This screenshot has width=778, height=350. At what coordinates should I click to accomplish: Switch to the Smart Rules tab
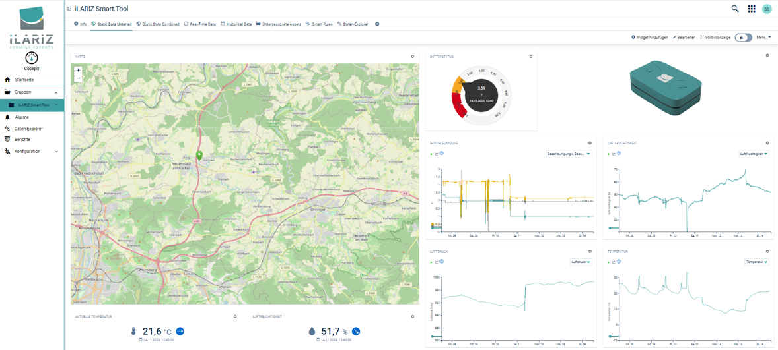[320, 24]
